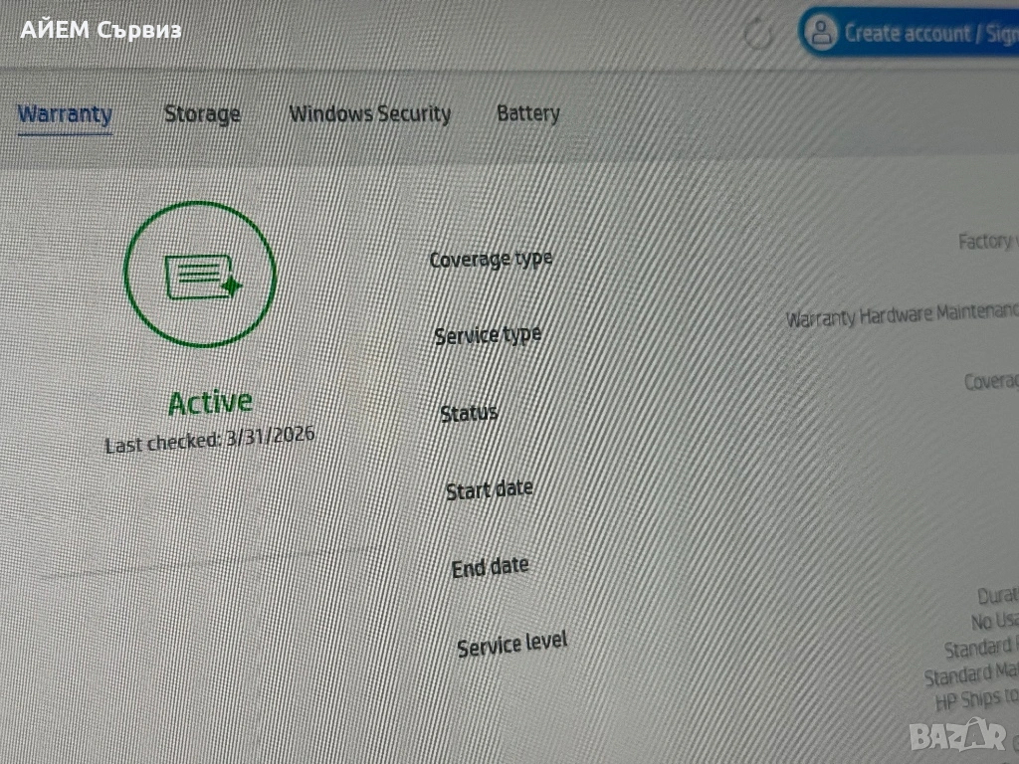The width and height of the screenshot is (1019, 764).
Task: Select the Coverage type label
Action: pyautogui.click(x=491, y=260)
